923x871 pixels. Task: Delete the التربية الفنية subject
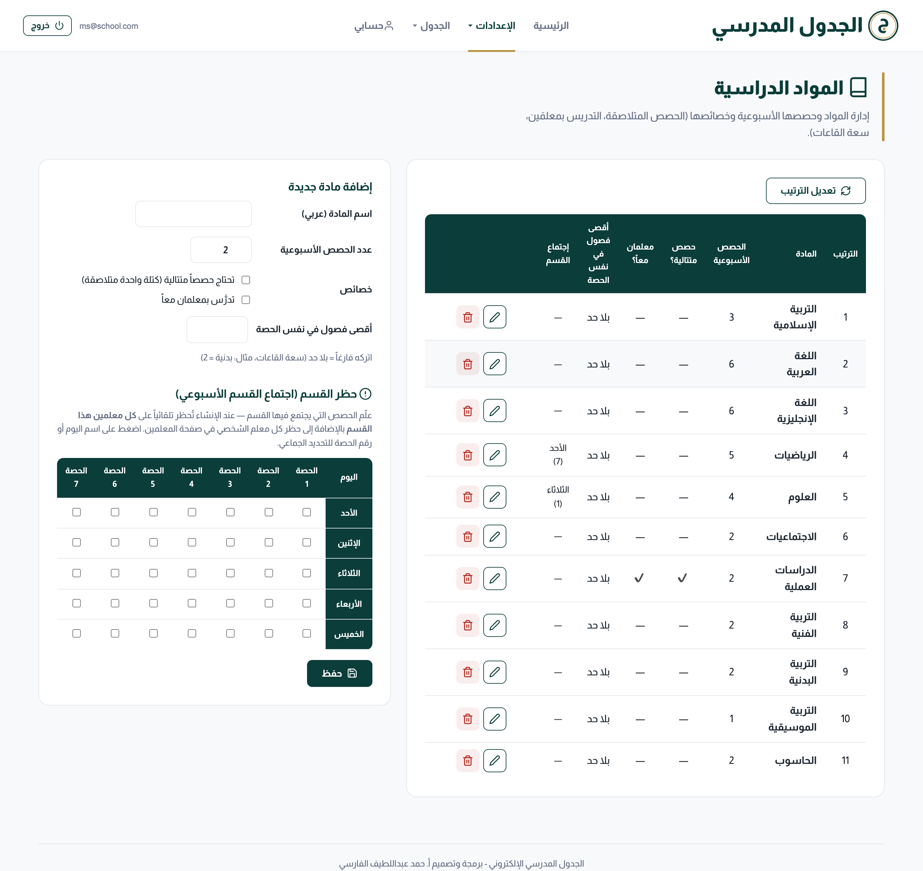click(x=468, y=625)
